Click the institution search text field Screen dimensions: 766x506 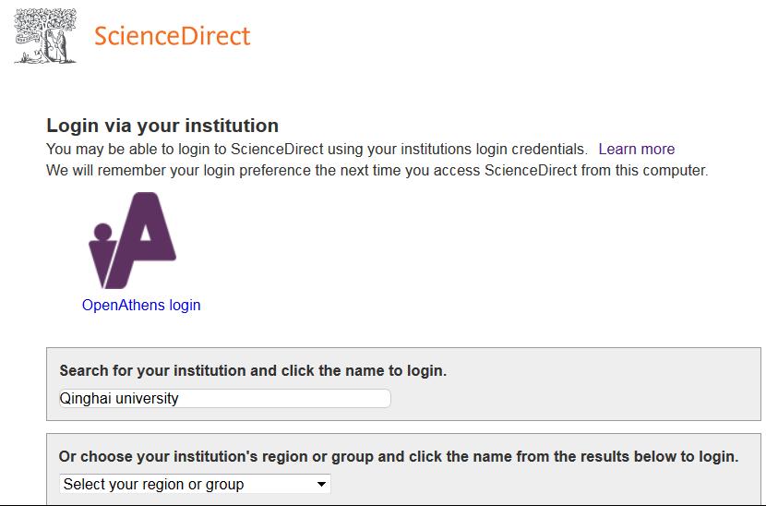click(277, 399)
